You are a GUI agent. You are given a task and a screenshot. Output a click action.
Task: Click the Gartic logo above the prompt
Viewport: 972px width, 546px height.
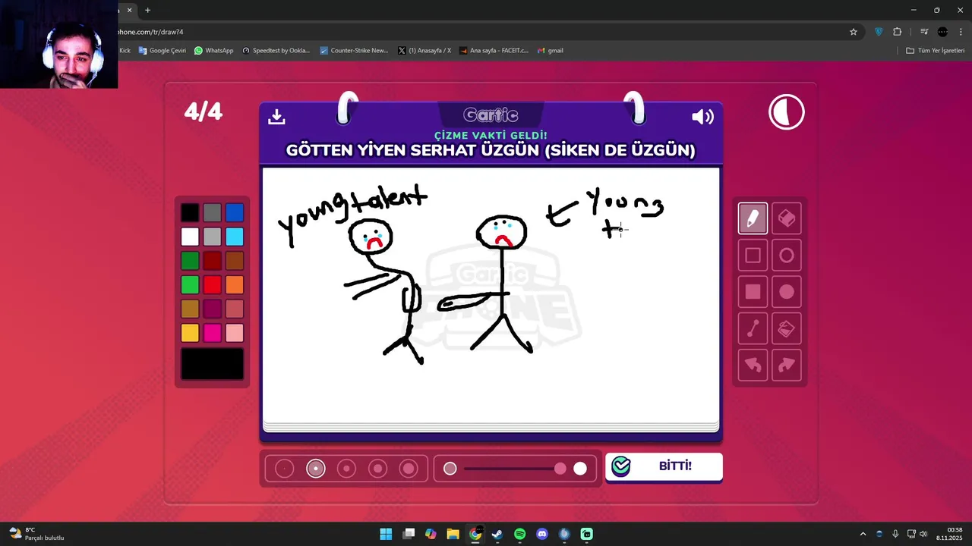491,115
